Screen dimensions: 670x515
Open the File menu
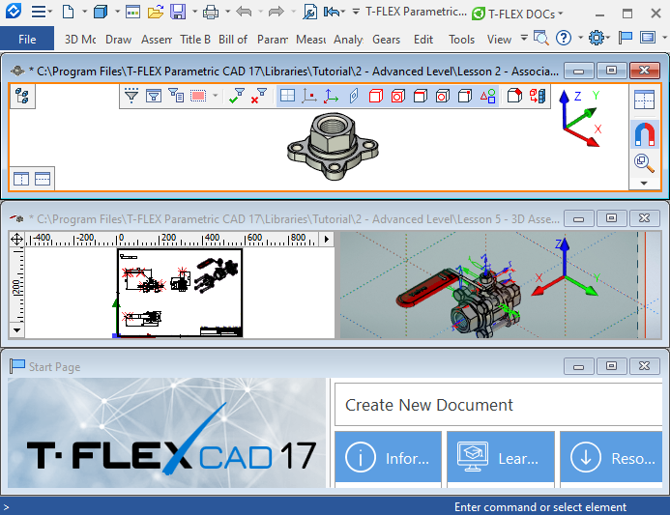click(x=27, y=39)
